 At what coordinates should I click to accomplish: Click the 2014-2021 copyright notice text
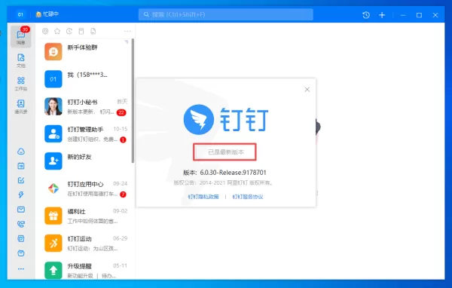click(x=223, y=183)
